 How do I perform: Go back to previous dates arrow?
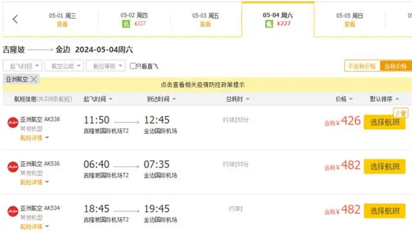tap(15, 19)
